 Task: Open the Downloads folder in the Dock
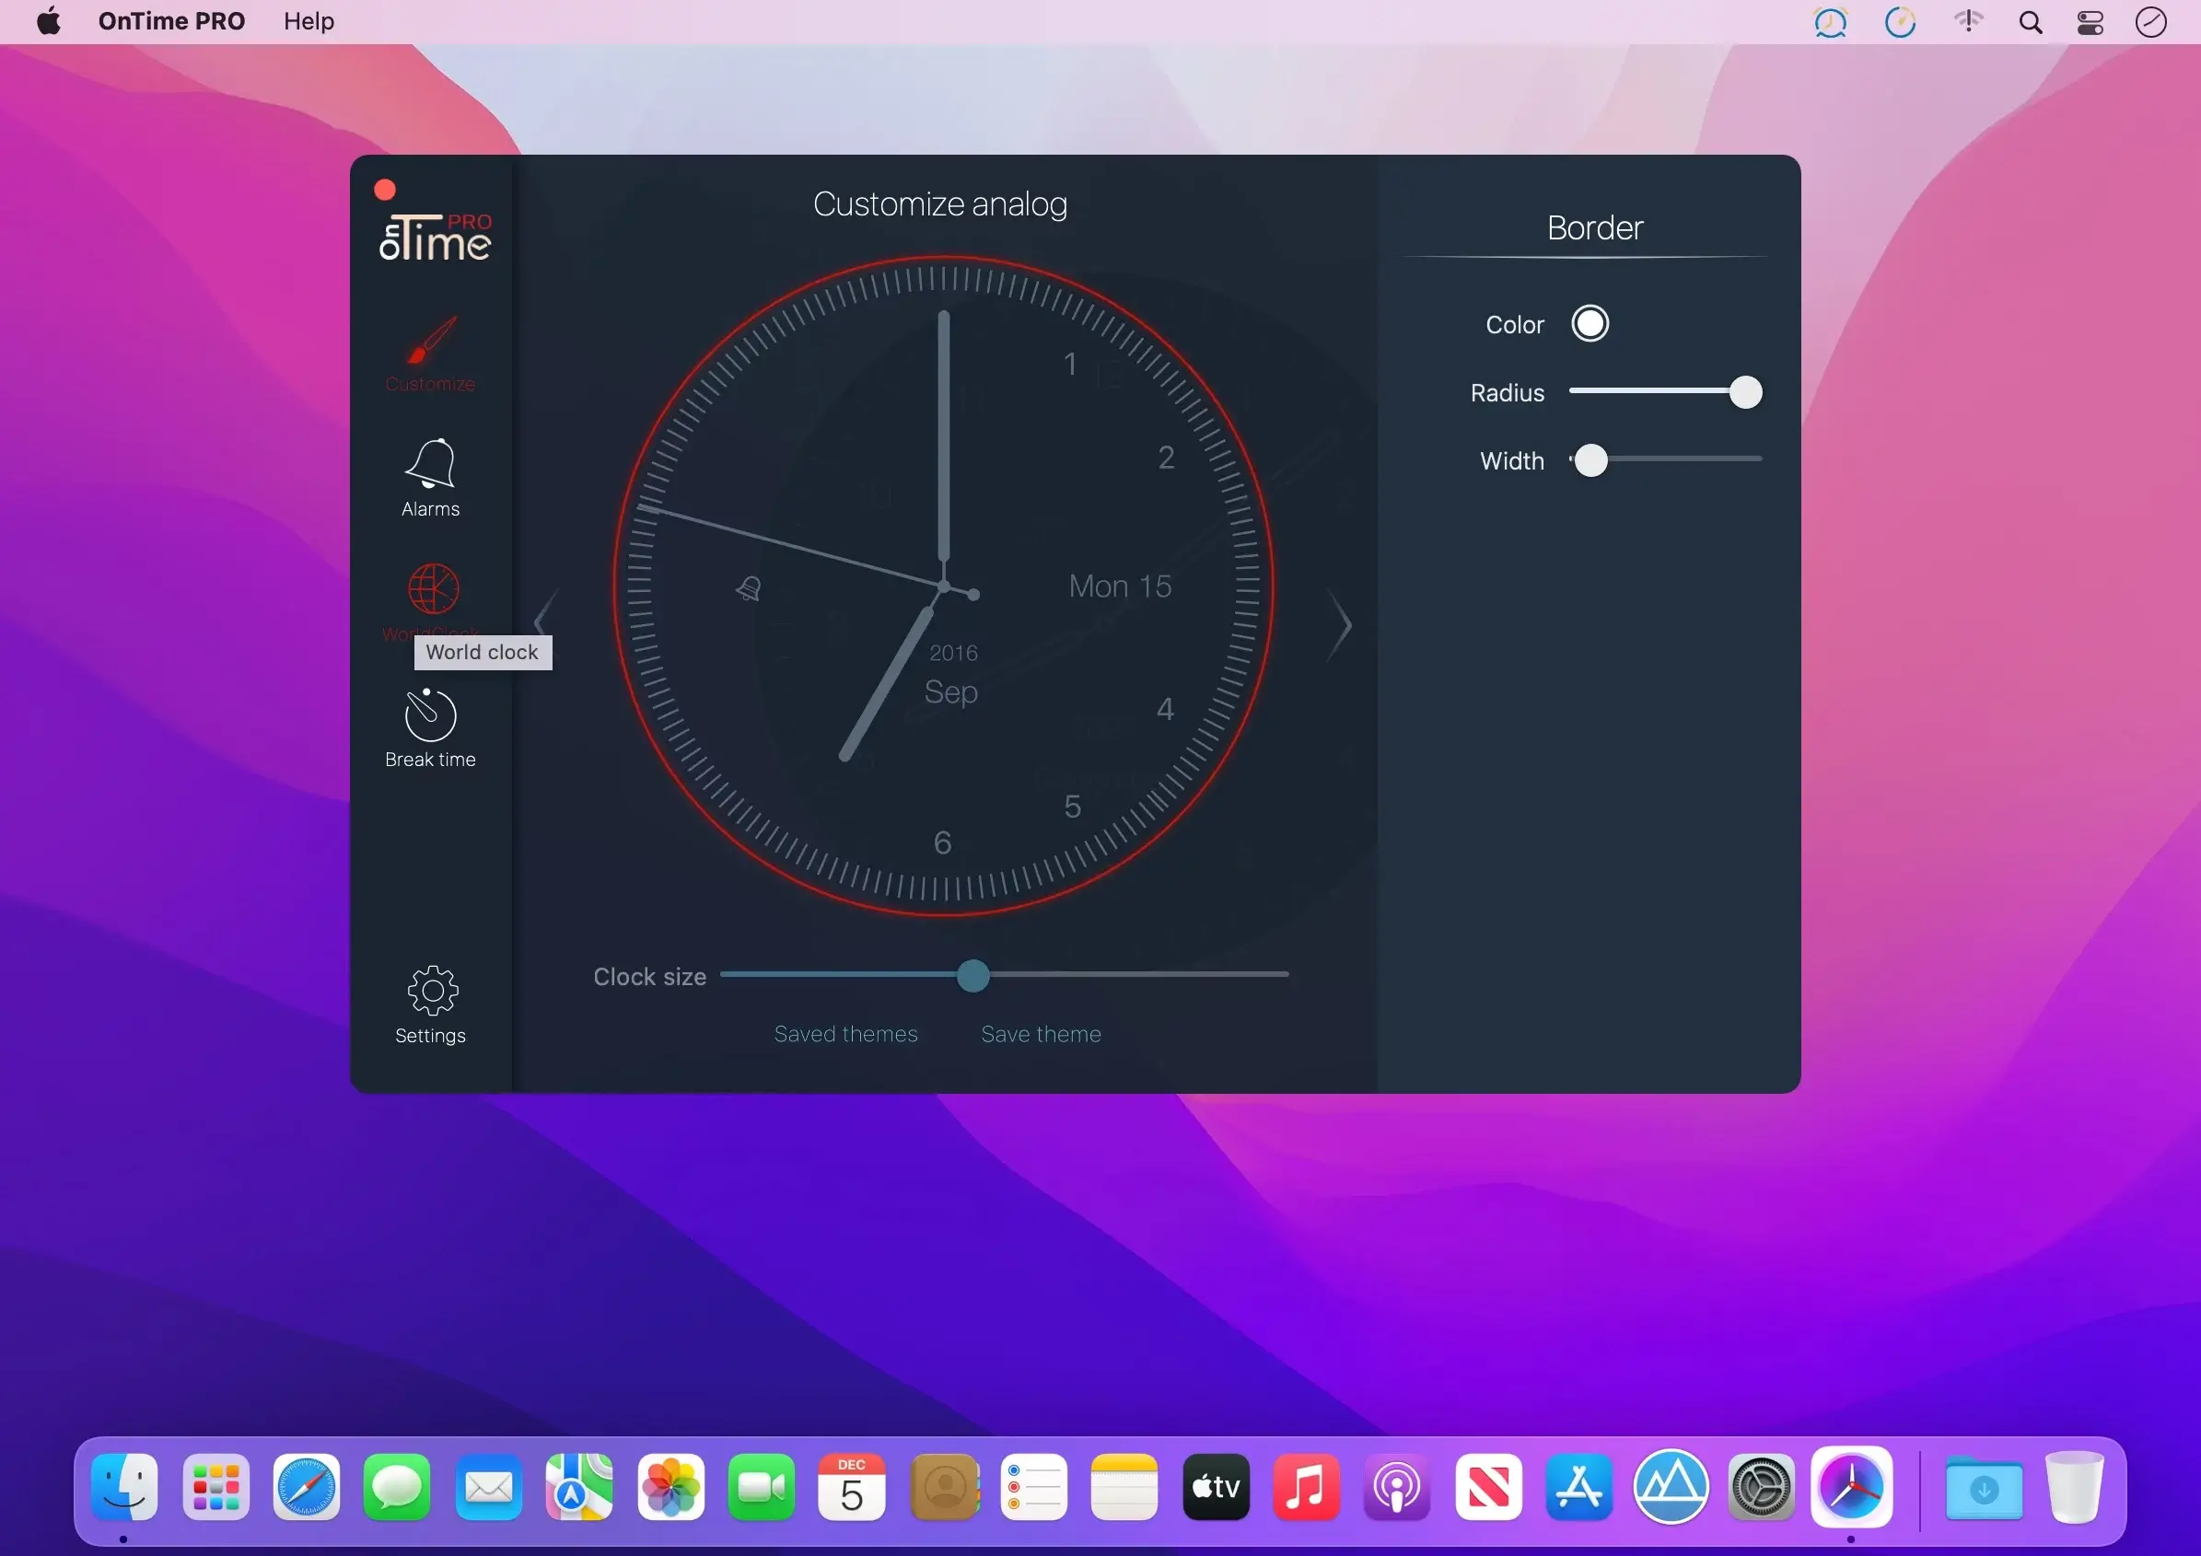(x=1984, y=1489)
